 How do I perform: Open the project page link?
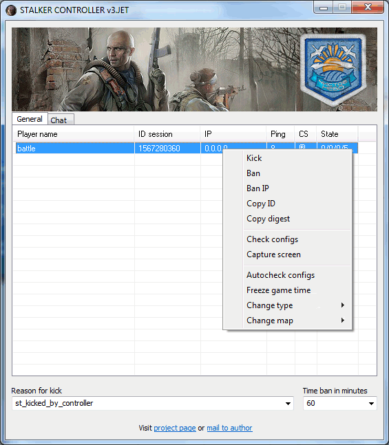tap(175, 428)
